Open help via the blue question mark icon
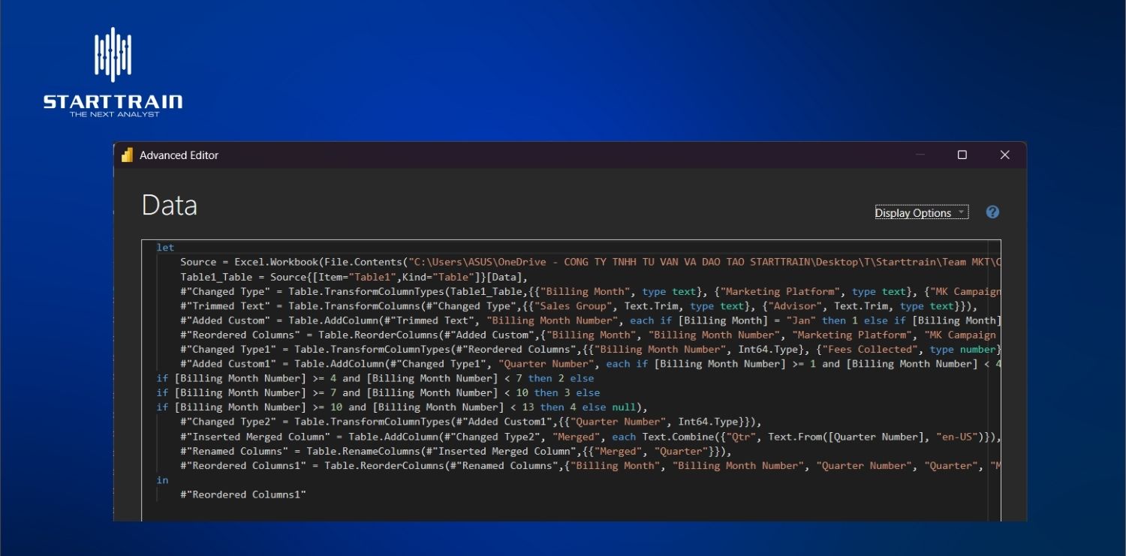Screen dimensions: 1126x556 [x=992, y=212]
